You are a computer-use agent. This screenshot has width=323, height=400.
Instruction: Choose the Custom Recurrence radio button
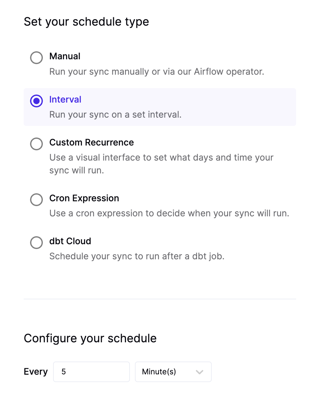36,144
